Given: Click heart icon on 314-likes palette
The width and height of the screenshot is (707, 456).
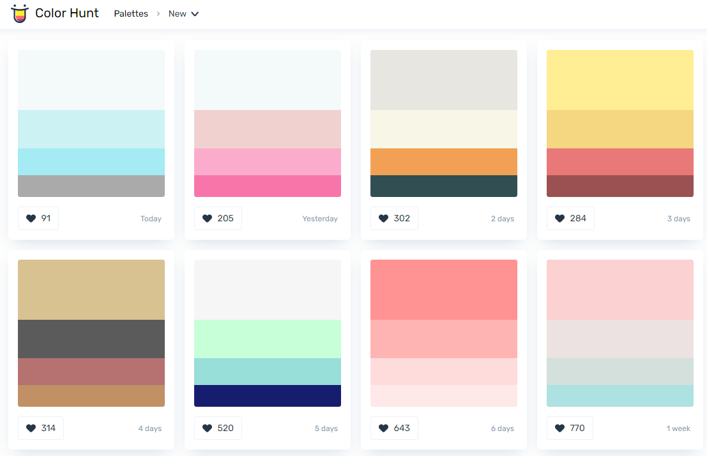Looking at the screenshot, I should (x=31, y=428).
